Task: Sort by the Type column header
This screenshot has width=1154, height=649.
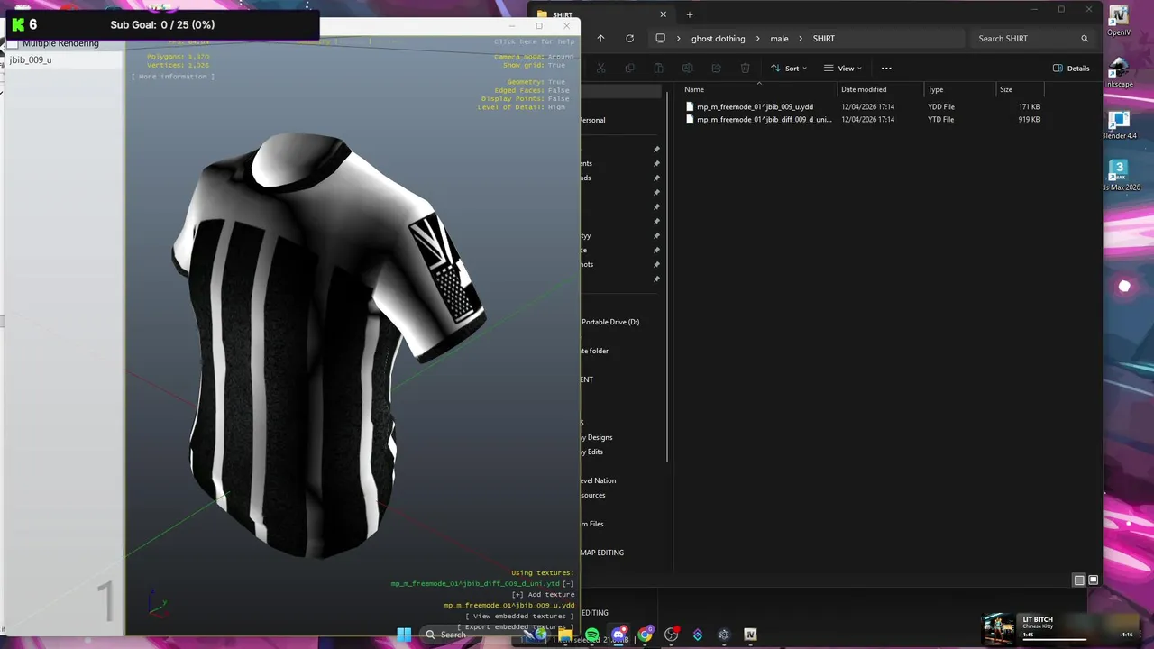Action: coord(959,89)
